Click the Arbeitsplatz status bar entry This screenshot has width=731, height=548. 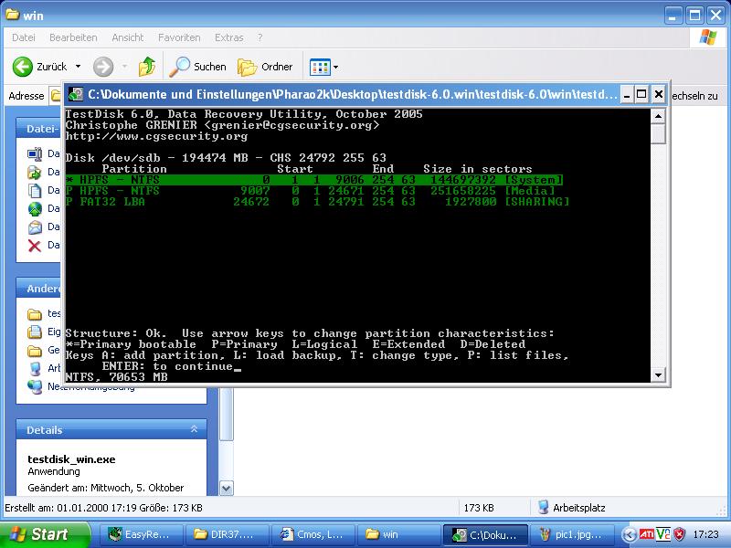(572, 508)
